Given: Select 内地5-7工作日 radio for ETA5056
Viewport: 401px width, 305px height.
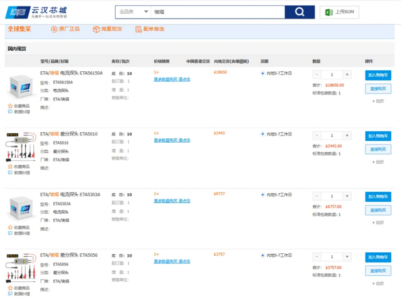Looking at the screenshot, I should (263, 255).
